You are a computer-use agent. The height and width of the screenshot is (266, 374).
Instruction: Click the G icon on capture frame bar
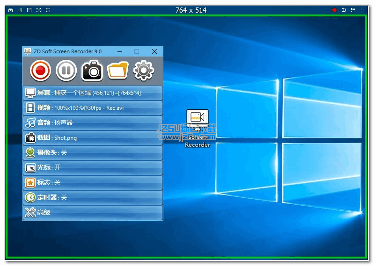point(48,10)
